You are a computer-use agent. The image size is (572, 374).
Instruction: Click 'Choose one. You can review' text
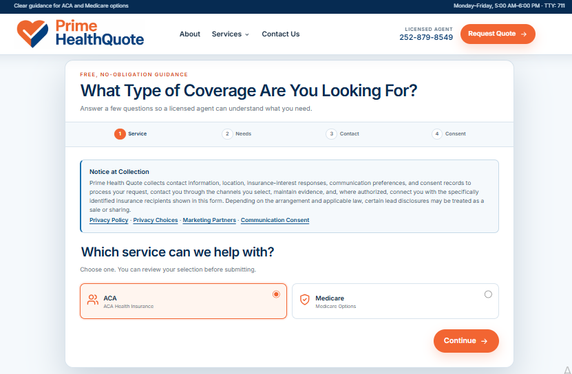pyautogui.click(x=168, y=269)
